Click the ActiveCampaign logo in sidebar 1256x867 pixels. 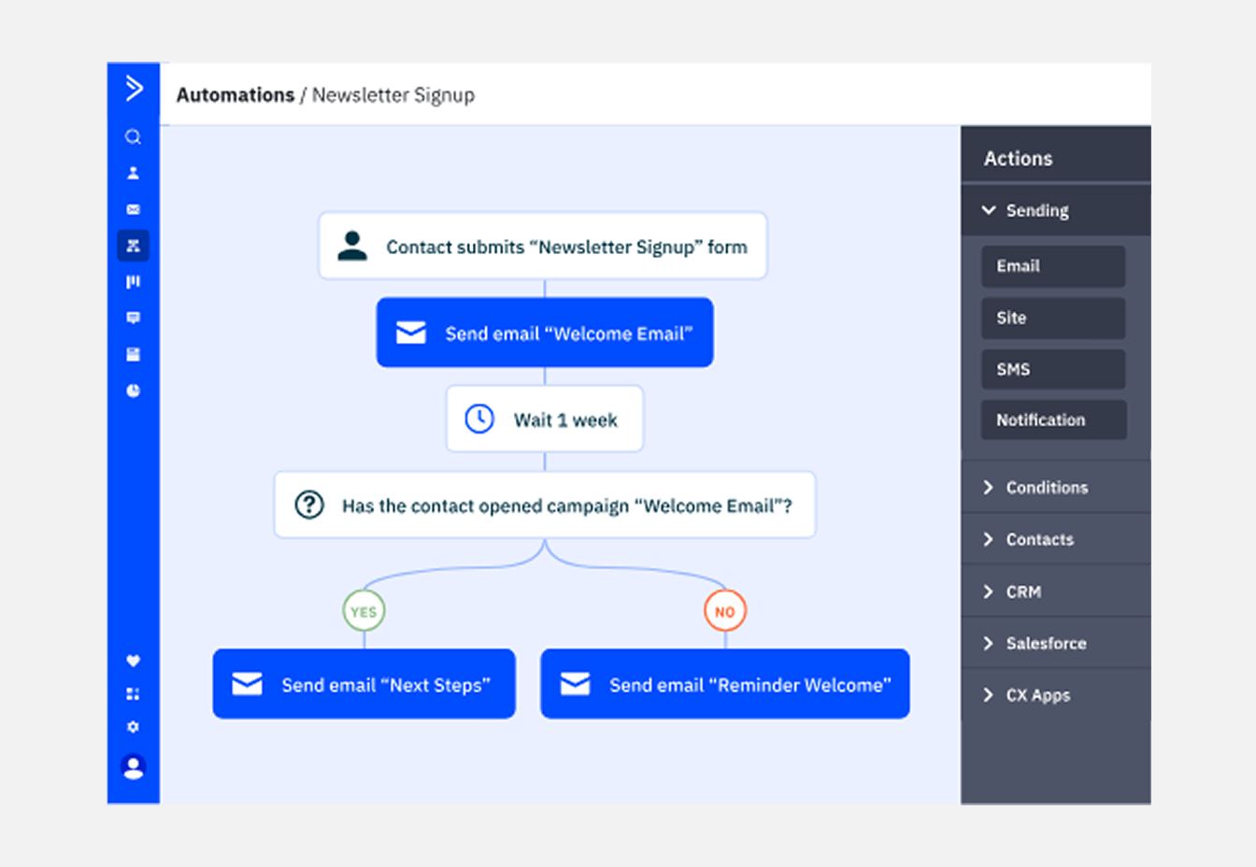click(x=134, y=89)
